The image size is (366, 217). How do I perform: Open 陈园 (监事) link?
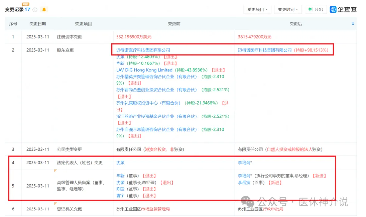click(x=120, y=189)
